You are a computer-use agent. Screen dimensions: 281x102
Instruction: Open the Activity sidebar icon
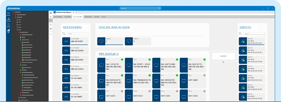8,25
